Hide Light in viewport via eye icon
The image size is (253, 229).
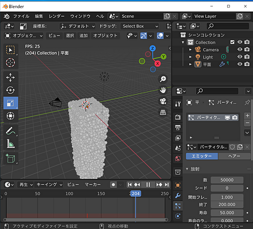(240, 57)
